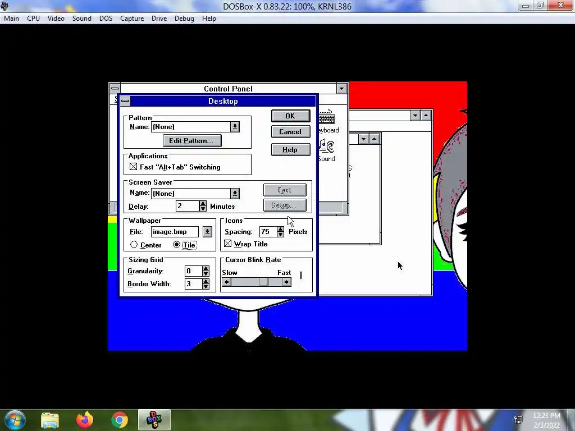Open the Control Panel window system menu box
575x431 pixels.
coord(115,88)
